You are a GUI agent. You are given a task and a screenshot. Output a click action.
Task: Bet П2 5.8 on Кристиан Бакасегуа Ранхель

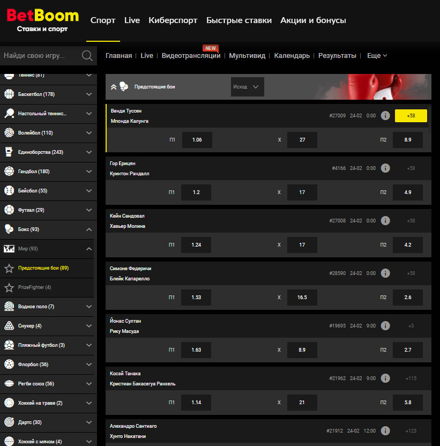click(407, 403)
